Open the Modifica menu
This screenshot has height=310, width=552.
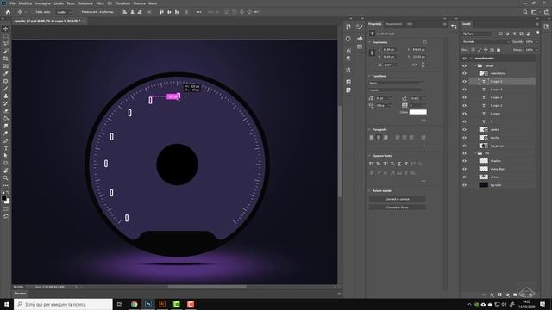tap(25, 3)
